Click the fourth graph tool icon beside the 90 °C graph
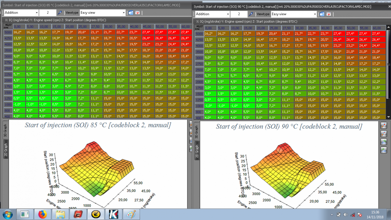391x220 pixels. click(x=384, y=150)
